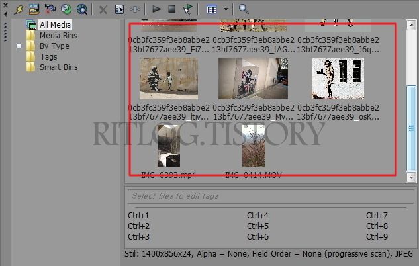Click the Ctrl+4 tag shortcut
This screenshot has width=419, height=266.
coord(257,215)
